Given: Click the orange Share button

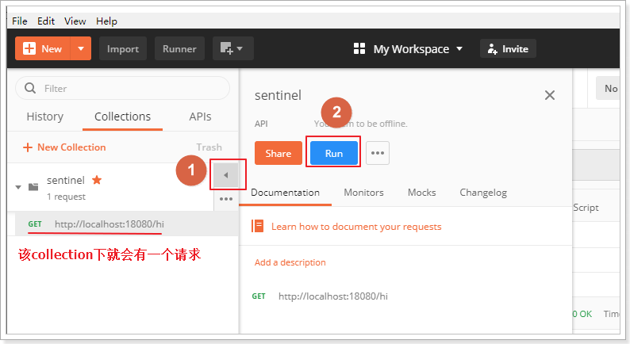Looking at the screenshot, I should [278, 154].
